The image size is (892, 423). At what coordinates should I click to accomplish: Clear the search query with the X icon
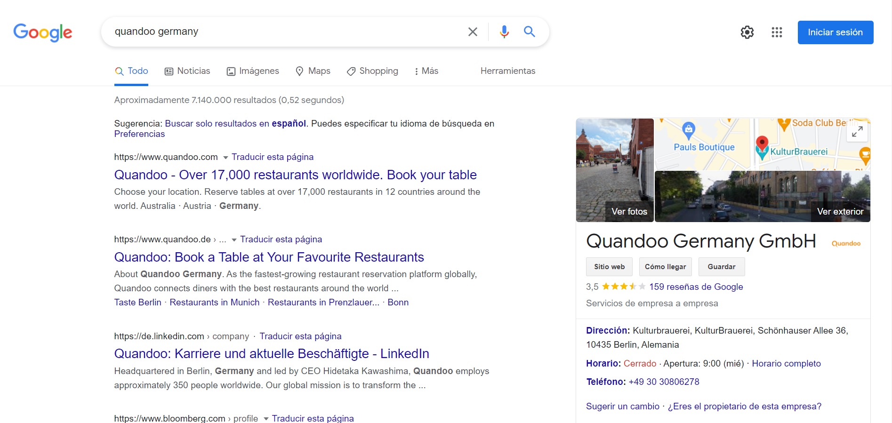click(x=473, y=32)
